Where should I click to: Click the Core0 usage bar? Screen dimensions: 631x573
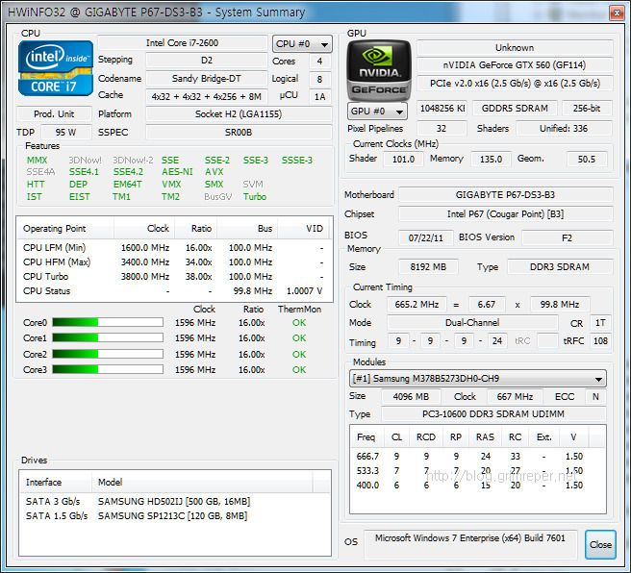click(x=108, y=322)
